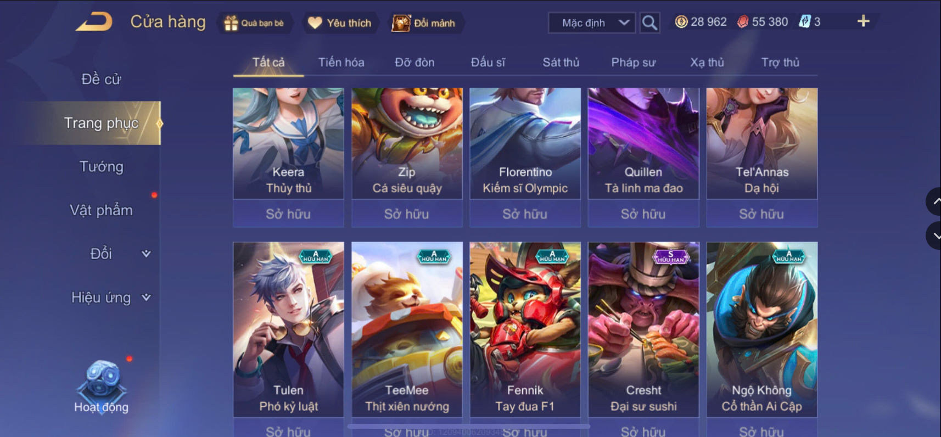The image size is (941, 437).
Task: Go back with the golden arrow icon
Action: [x=94, y=22]
